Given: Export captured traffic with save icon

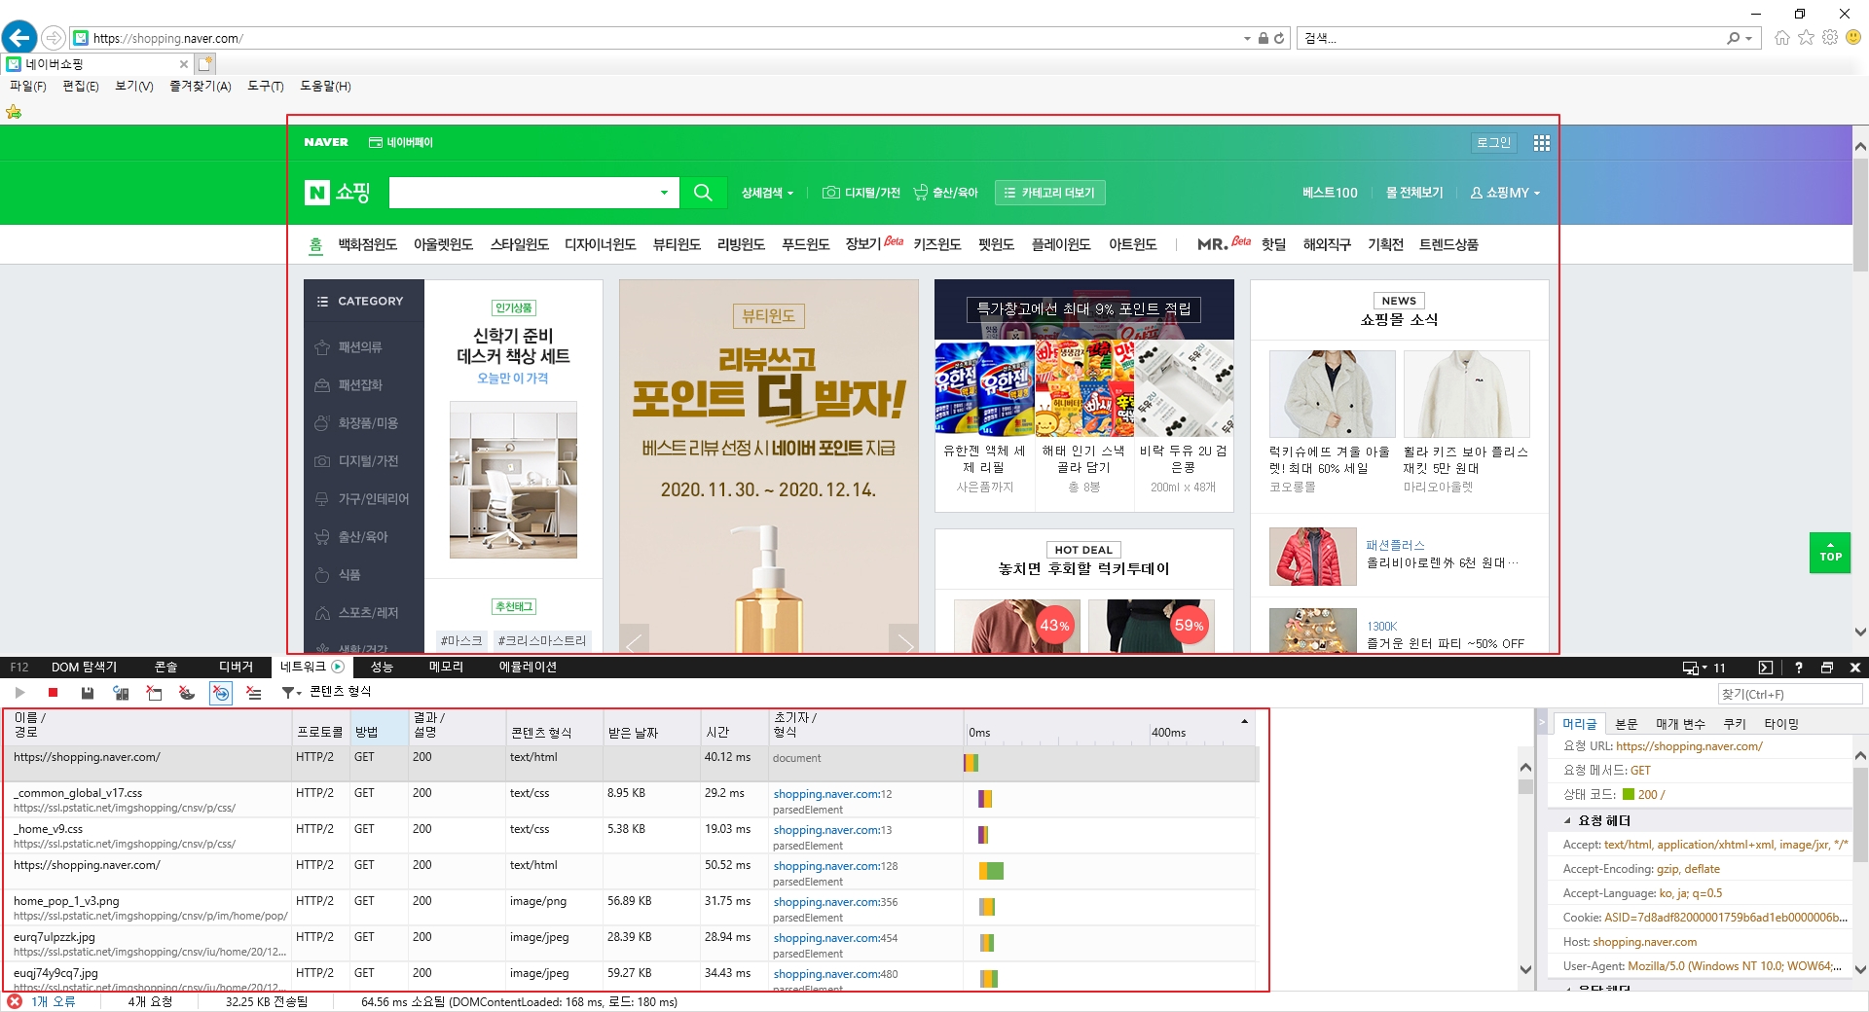Looking at the screenshot, I should point(88,693).
